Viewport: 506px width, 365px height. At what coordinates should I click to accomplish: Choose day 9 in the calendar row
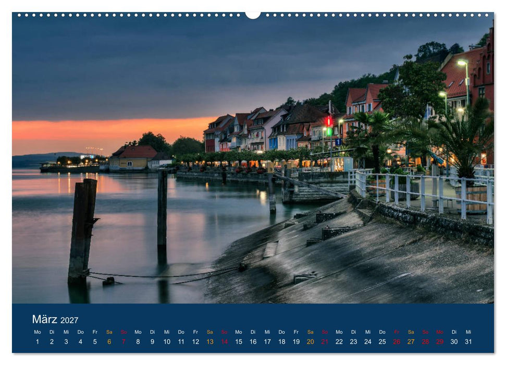tap(152, 342)
